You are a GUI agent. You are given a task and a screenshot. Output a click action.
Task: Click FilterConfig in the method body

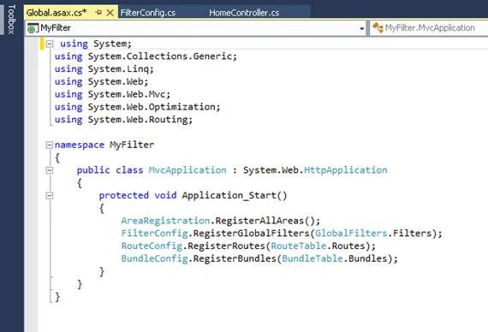(x=154, y=234)
